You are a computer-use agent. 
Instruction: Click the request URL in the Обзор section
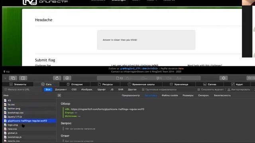pos(108,109)
